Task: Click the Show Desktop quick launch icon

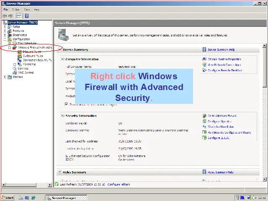Action: 27,198
